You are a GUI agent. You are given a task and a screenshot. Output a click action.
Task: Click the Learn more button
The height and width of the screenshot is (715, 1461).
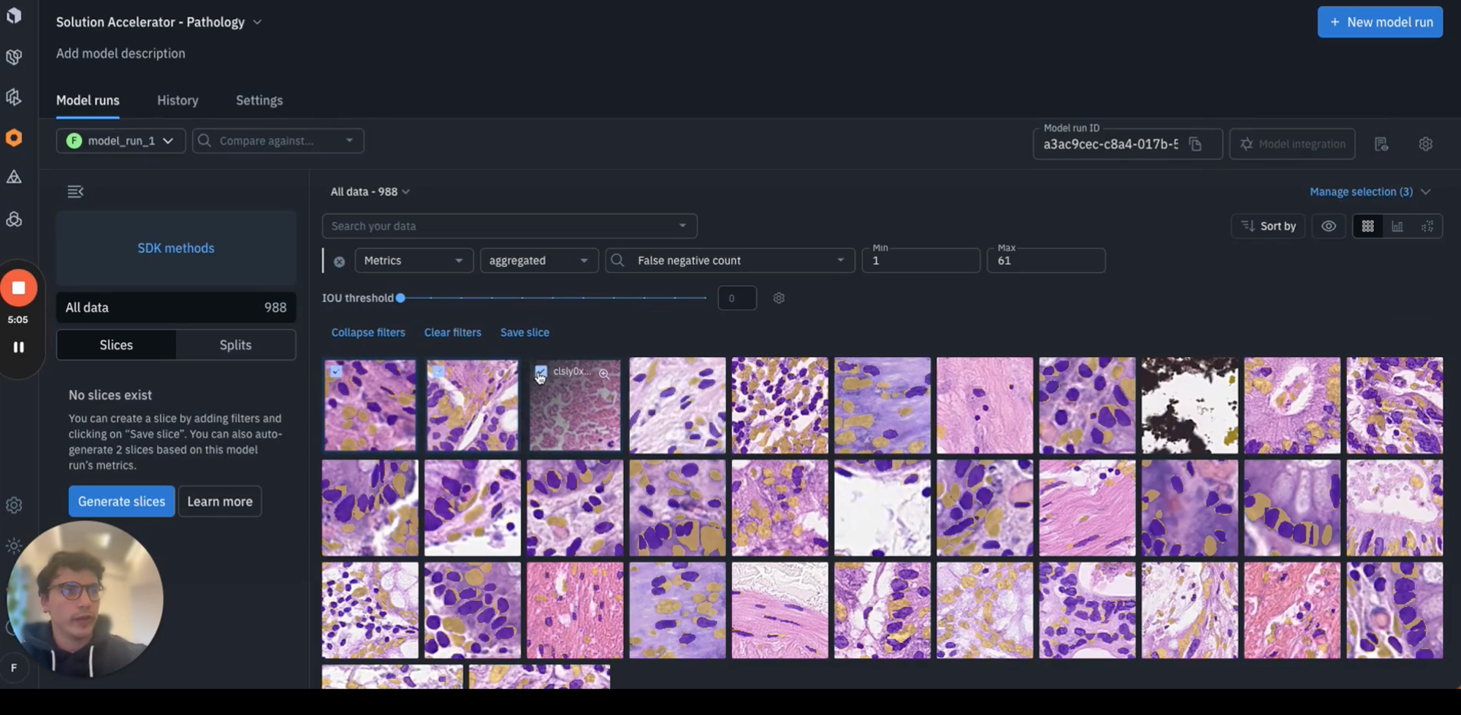pyautogui.click(x=220, y=501)
